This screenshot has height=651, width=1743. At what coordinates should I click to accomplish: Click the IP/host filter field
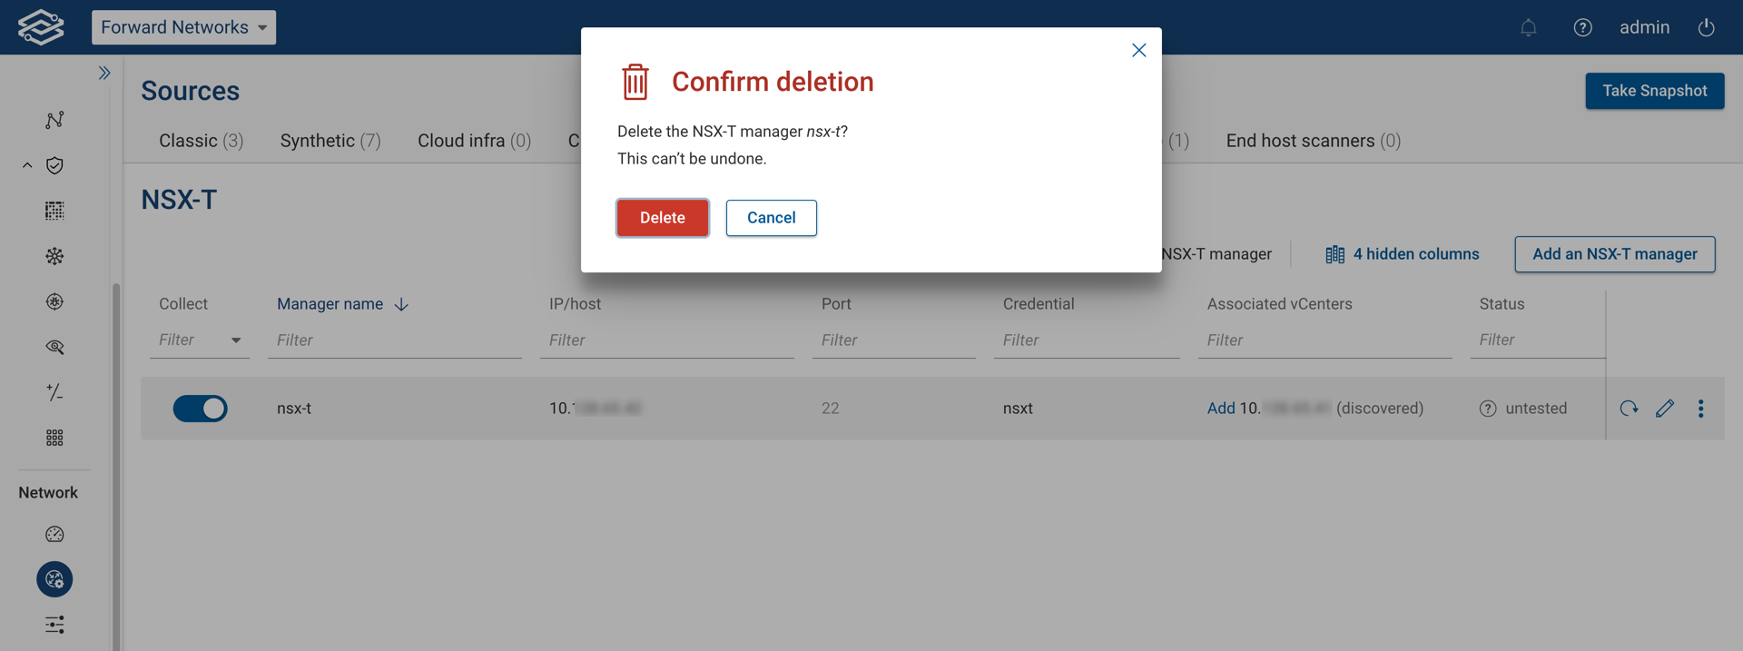point(667,340)
